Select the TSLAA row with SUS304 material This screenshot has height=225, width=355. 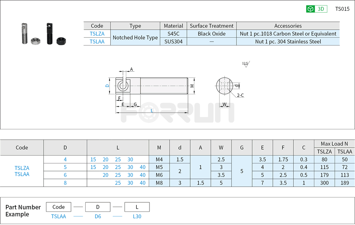173,41
